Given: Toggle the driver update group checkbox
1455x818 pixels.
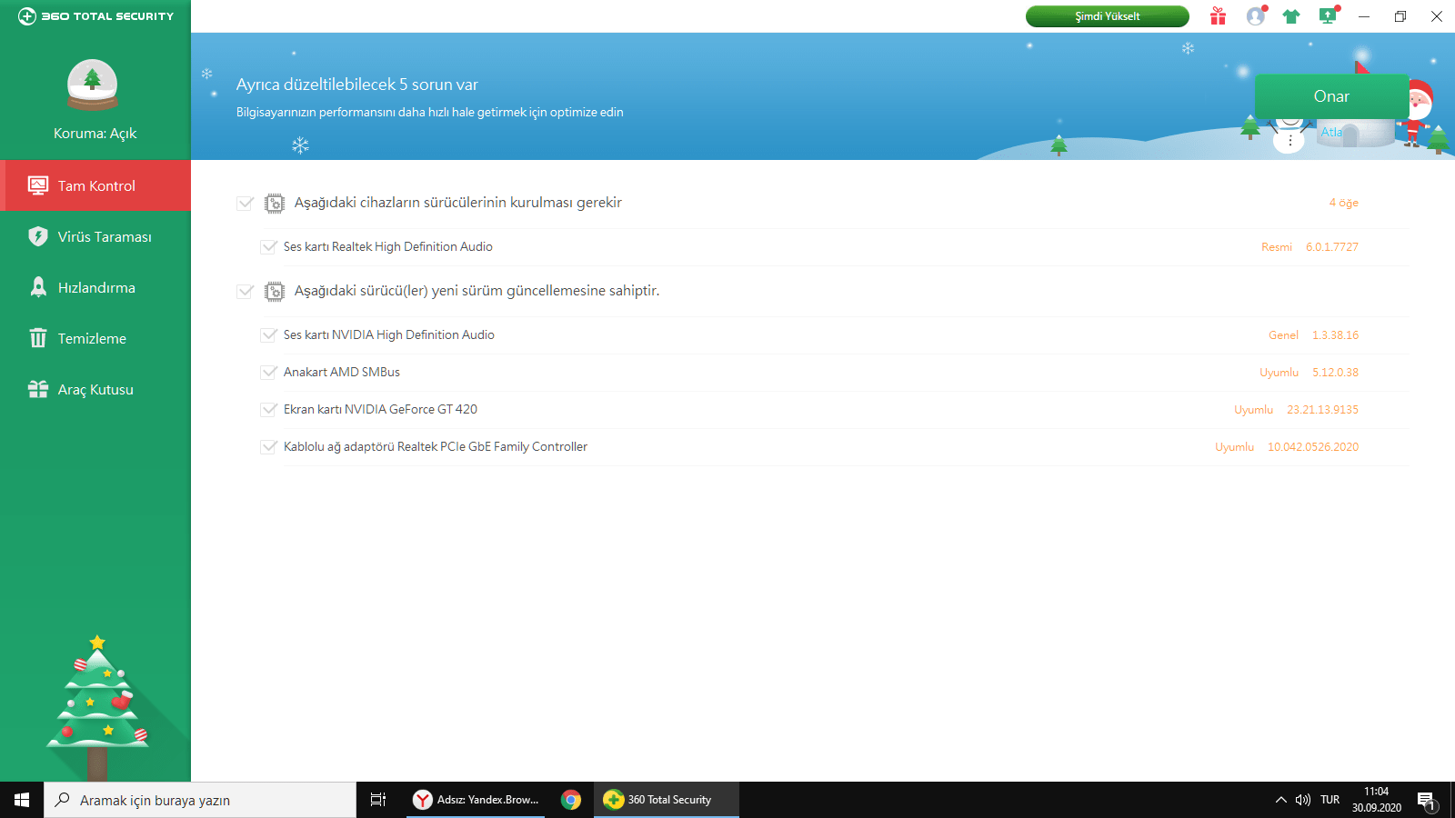Looking at the screenshot, I should tap(245, 291).
